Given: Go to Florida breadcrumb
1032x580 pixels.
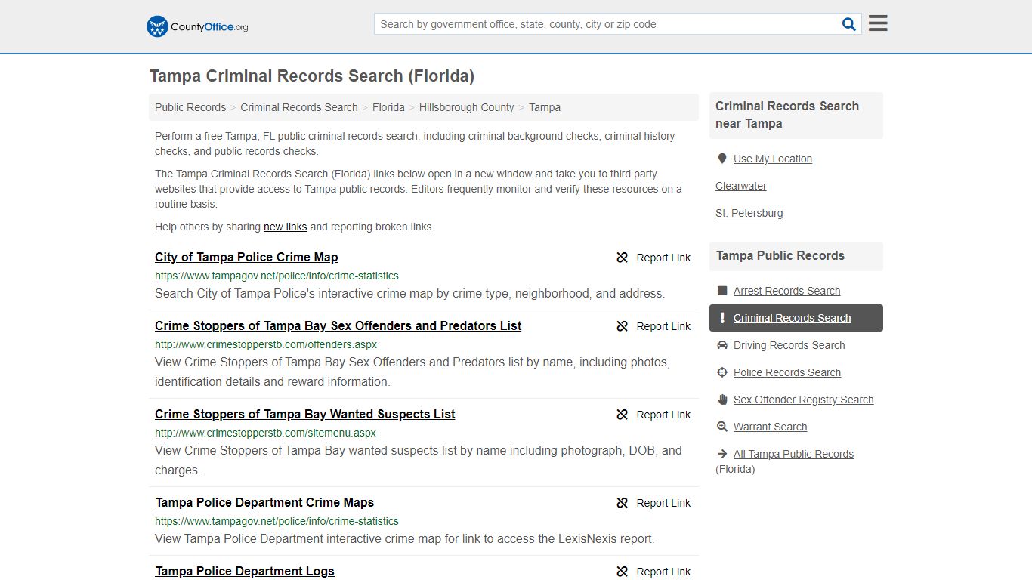Looking at the screenshot, I should tap(388, 107).
